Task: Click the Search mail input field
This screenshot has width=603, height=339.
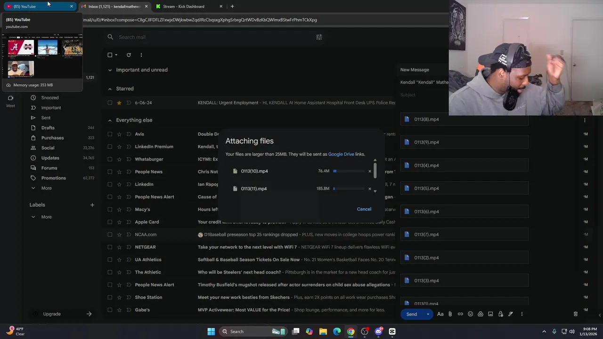Action: tap(214, 37)
